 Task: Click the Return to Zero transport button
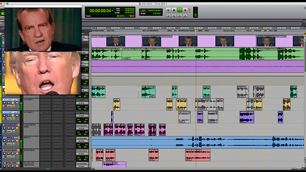(x=169, y=16)
